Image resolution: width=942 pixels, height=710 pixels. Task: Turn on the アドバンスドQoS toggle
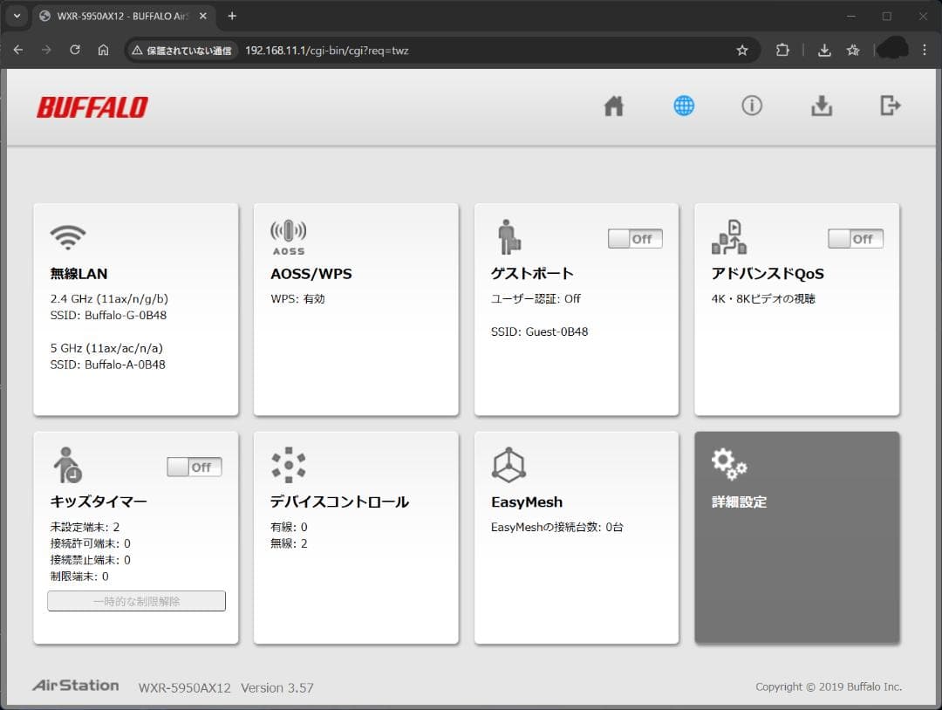pyautogui.click(x=855, y=237)
